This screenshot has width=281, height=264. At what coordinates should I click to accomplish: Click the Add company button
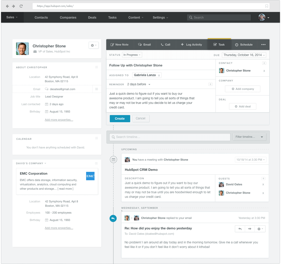243,89
